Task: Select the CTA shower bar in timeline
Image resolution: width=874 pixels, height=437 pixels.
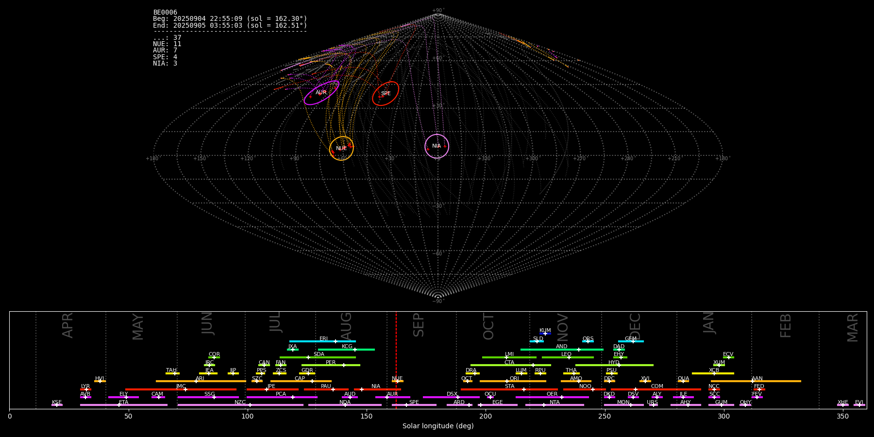Action: [511, 365]
